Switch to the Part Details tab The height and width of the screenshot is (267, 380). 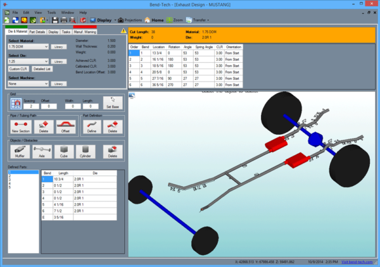(37, 31)
